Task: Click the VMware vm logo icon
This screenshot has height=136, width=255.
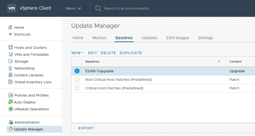Action: [12, 8]
